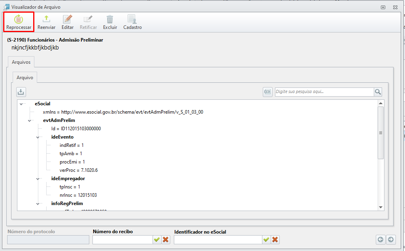Image resolution: width=405 pixels, height=251 pixels.
Task: Select the indRetif = 1 row
Action: 72,145
